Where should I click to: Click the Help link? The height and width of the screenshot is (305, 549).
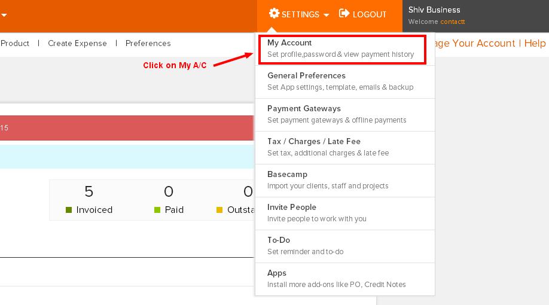[535, 43]
